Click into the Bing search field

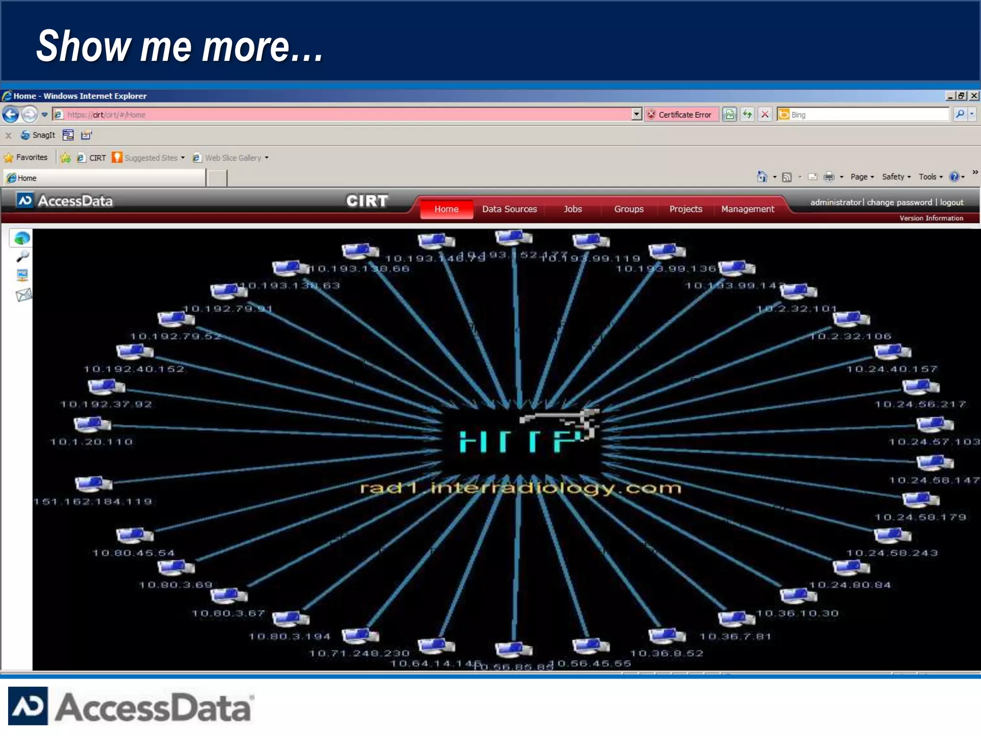868,115
